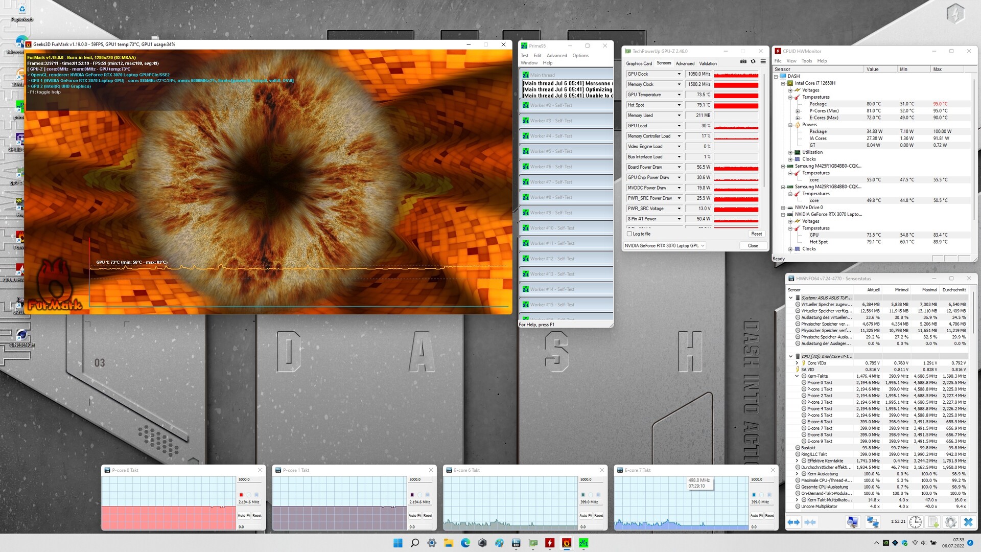
Task: Enable Log to file checkbox
Action: (x=629, y=234)
